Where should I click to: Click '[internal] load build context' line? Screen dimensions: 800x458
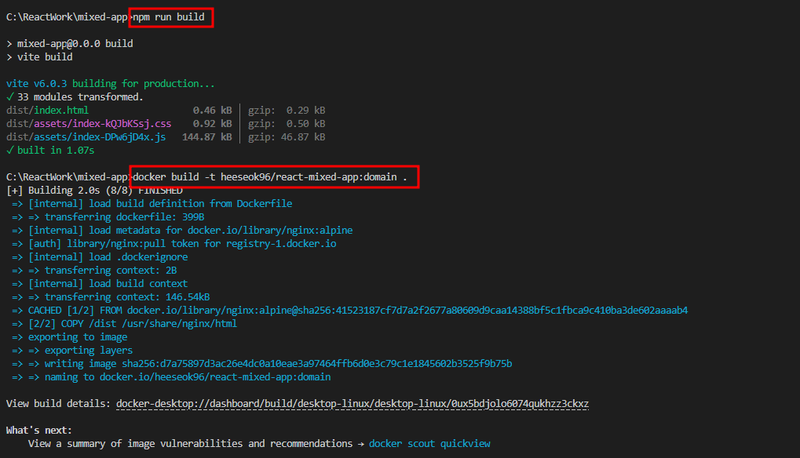[100, 283]
